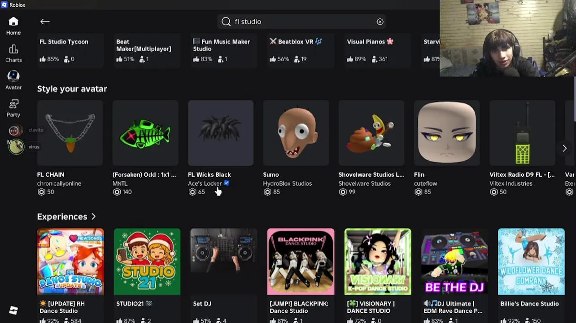Click the Shovelware Studios creator text

pos(365,183)
